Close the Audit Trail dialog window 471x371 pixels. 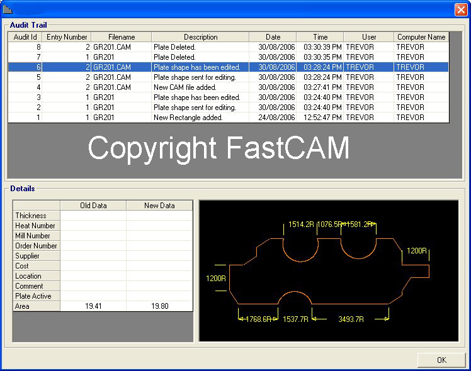(461, 9)
